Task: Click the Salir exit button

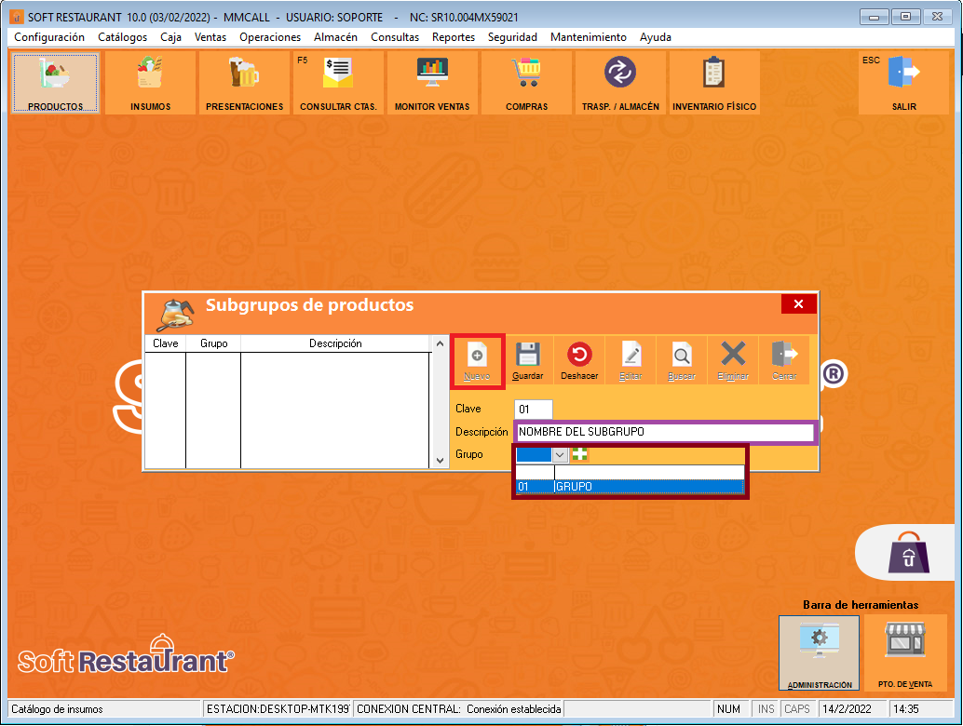Action: (903, 83)
